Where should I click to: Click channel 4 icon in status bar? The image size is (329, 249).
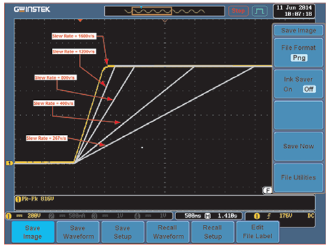(x=137, y=216)
